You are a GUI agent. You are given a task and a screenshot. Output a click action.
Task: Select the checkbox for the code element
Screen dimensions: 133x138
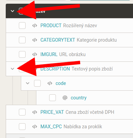point(37,83)
